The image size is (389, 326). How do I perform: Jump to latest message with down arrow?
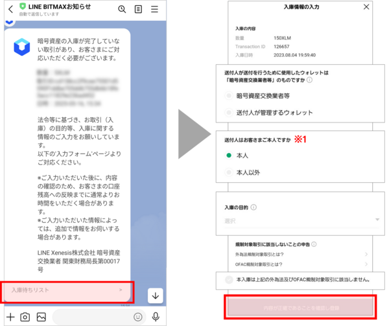pyautogui.click(x=156, y=296)
